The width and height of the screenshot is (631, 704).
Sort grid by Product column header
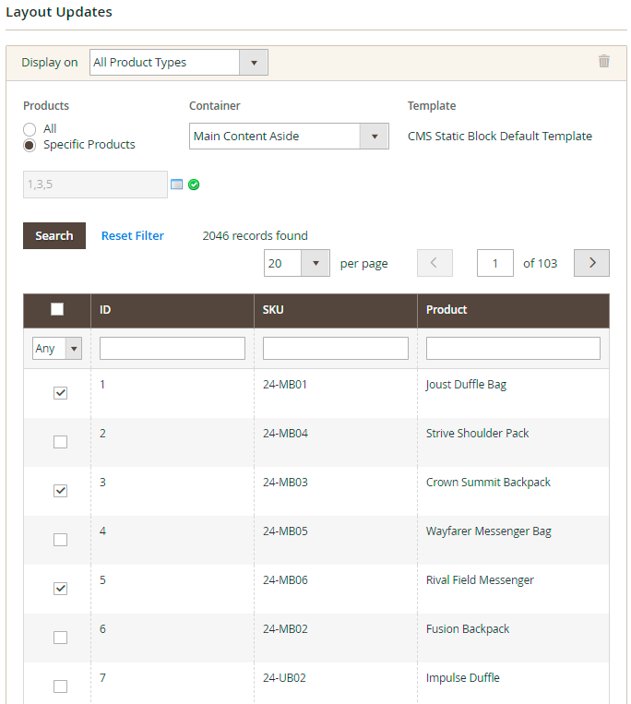point(446,310)
